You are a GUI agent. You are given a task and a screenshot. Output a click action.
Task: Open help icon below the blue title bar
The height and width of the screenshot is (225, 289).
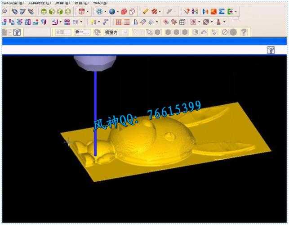tap(271, 50)
